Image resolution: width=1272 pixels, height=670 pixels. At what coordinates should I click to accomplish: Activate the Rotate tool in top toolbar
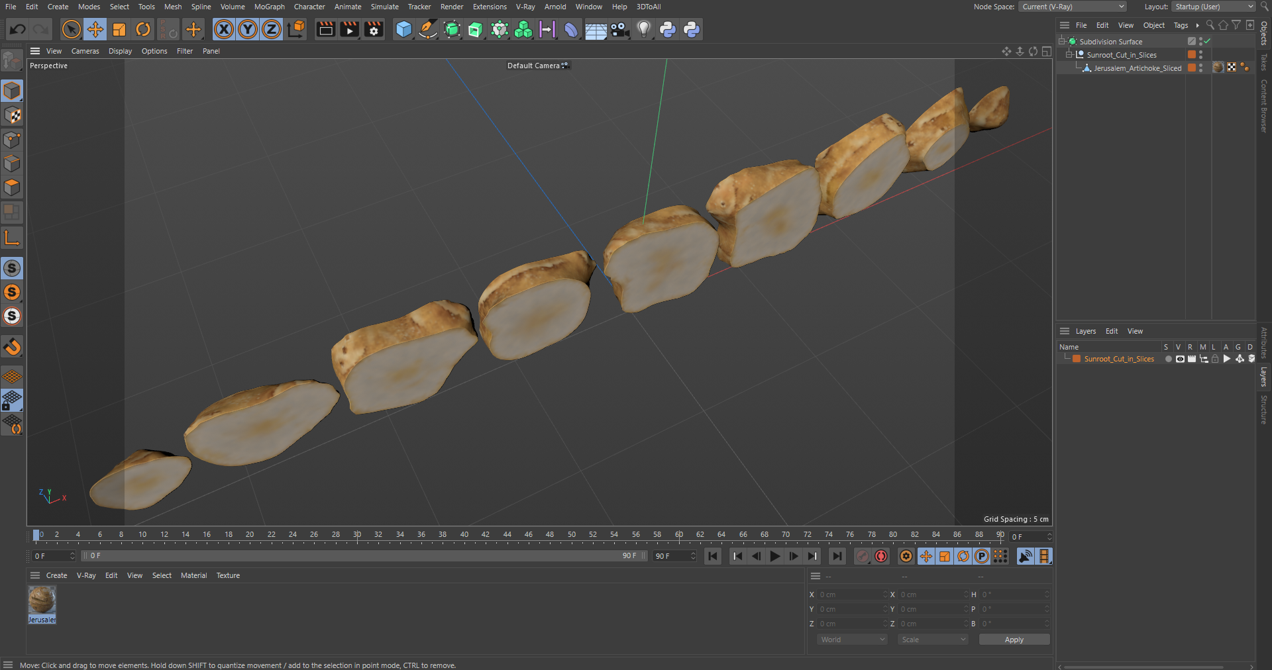tap(143, 29)
